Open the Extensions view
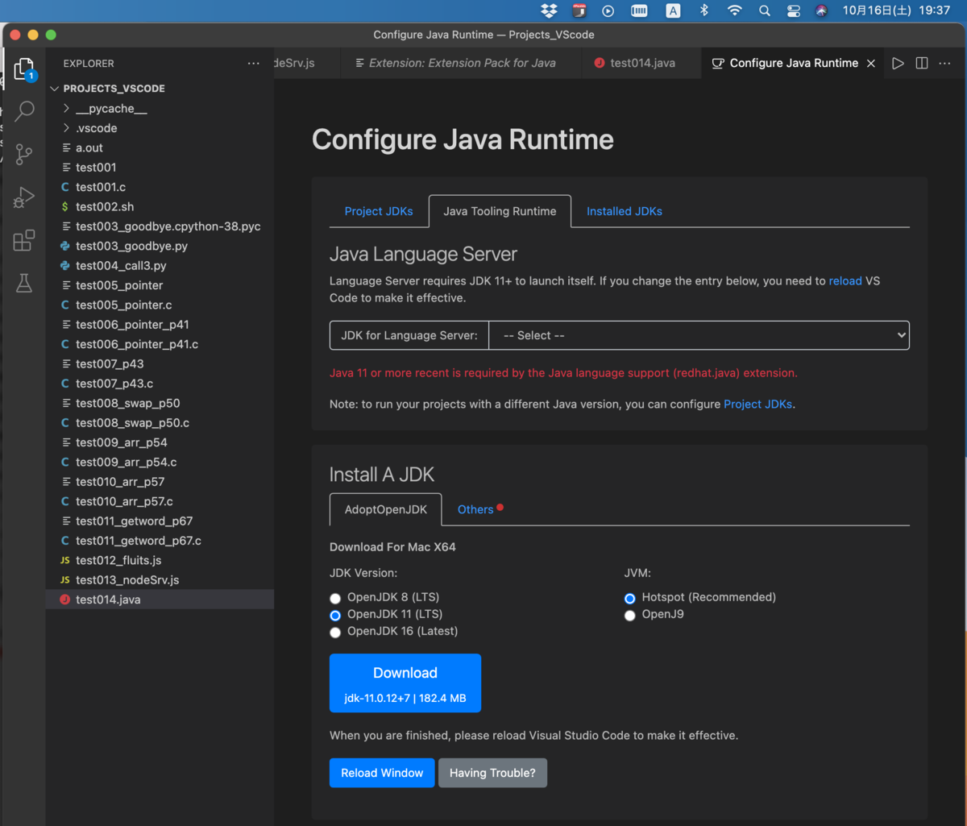 tap(24, 239)
